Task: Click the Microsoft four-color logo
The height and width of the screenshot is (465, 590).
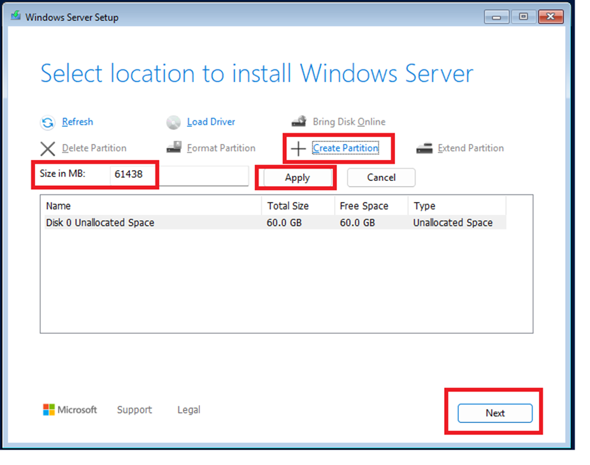Action: 49,410
